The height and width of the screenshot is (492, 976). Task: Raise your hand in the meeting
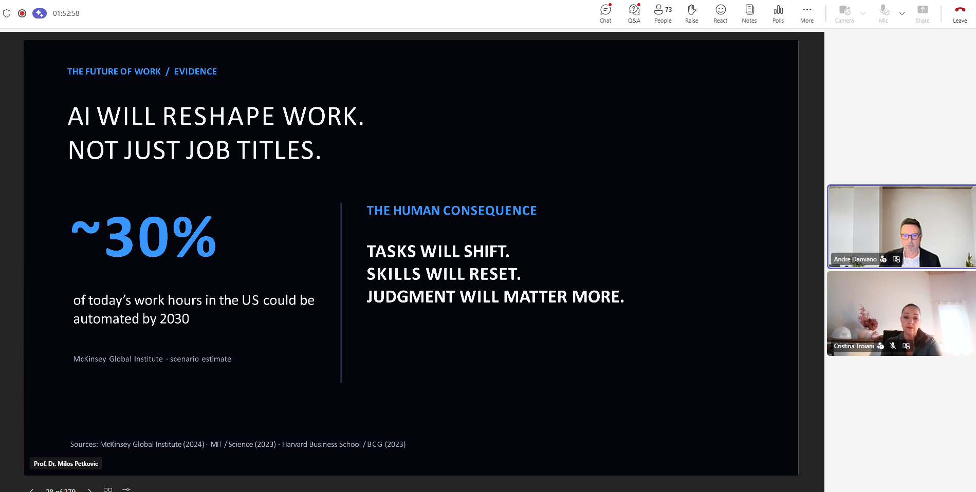(x=692, y=14)
